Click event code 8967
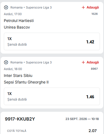Screen dimensions: 104x134 pos(94,69)
